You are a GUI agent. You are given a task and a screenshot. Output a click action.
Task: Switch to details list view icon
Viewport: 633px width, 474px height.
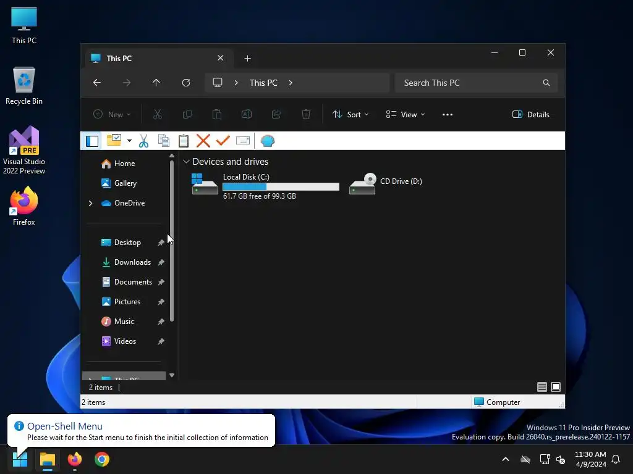point(542,387)
